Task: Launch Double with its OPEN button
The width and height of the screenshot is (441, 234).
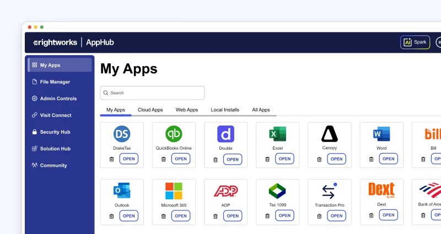Action: coord(233,159)
